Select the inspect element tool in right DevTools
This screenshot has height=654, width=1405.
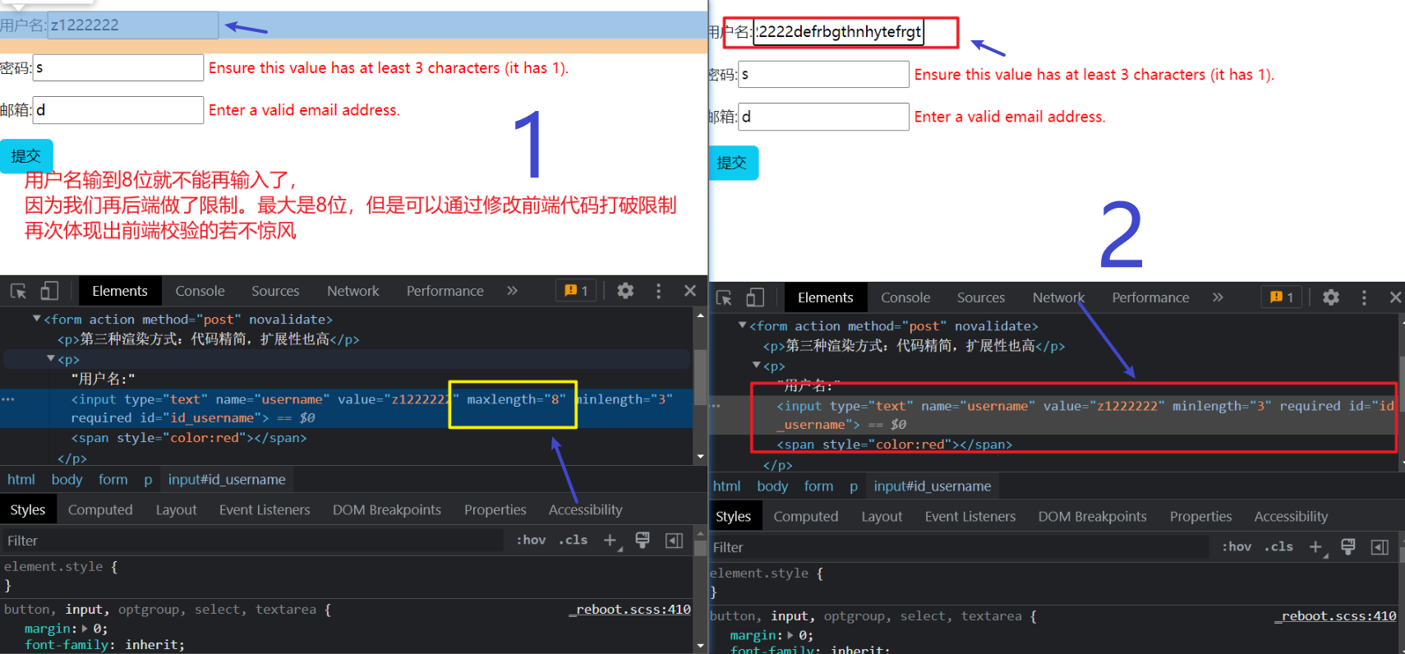pyautogui.click(x=724, y=297)
